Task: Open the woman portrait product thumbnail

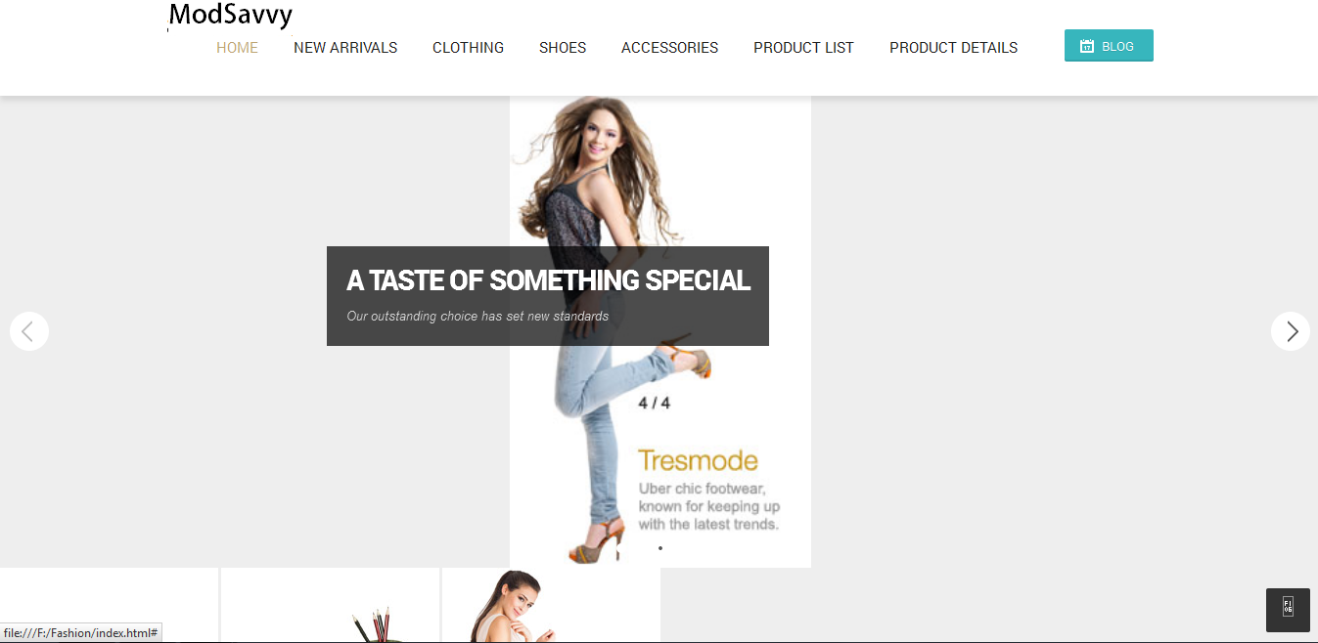Action: (551, 605)
